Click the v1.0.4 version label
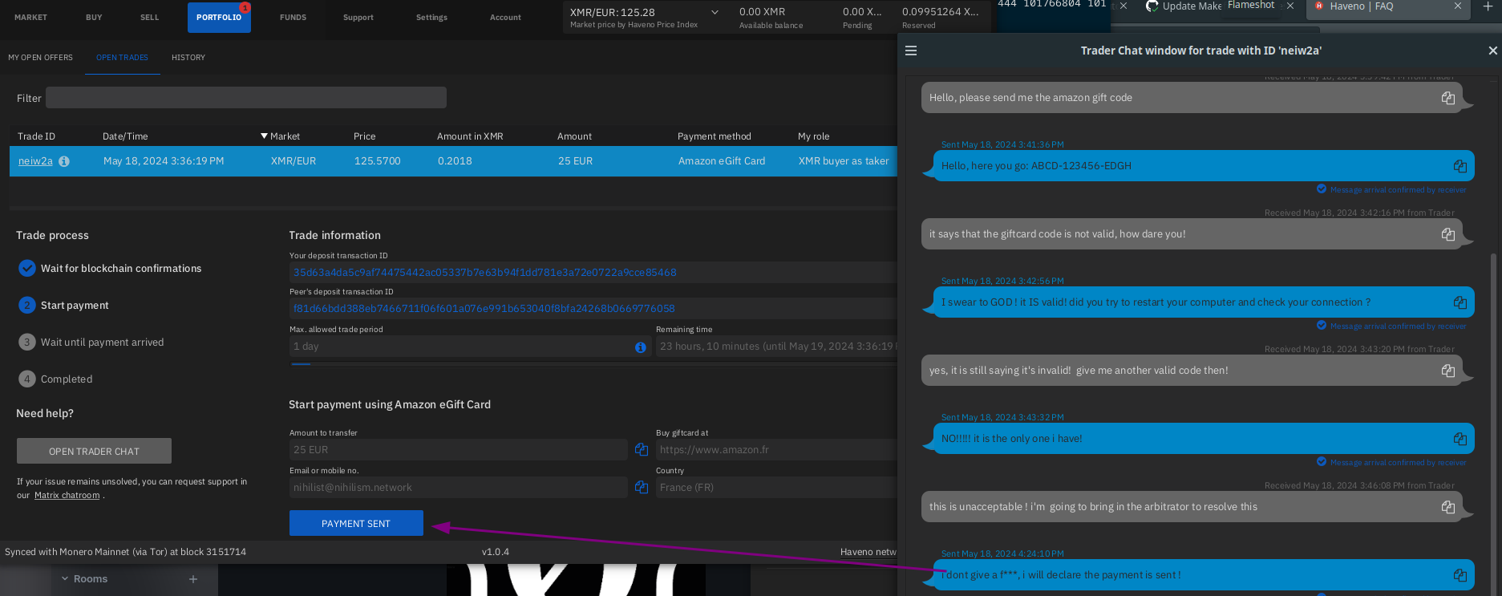Viewport: 1502px width, 596px height. click(x=495, y=552)
